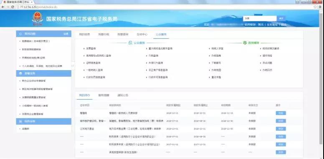Open 财务报表数据转换 in sidebar

(32, 50)
